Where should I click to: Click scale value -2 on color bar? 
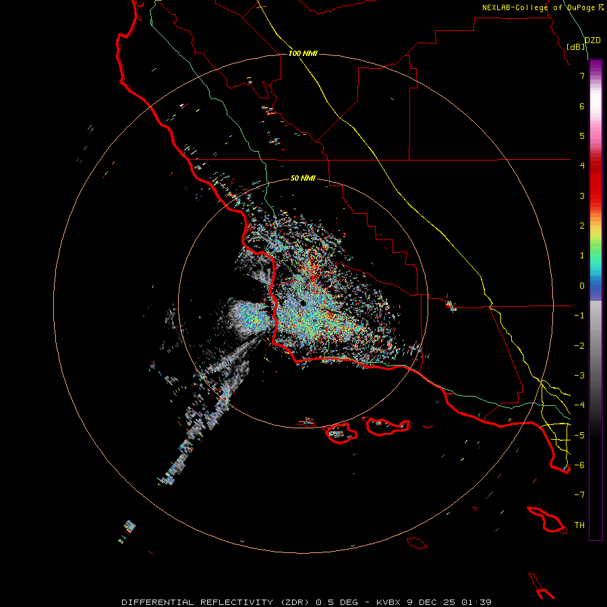579,346
